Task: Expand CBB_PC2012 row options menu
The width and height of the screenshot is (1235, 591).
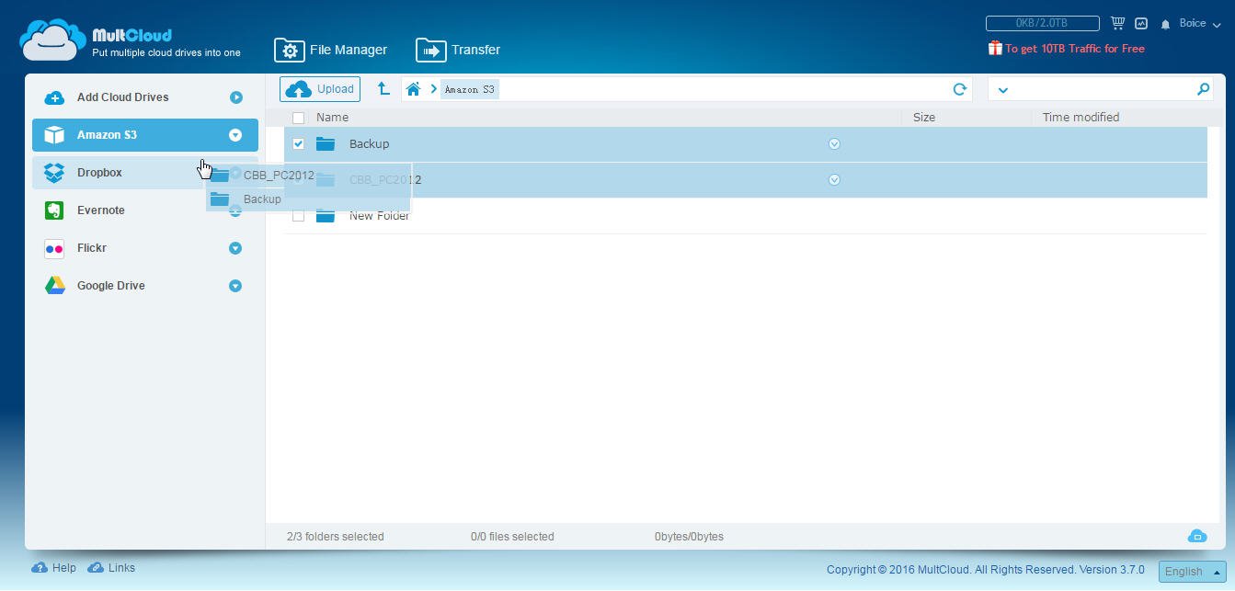Action: tap(834, 179)
